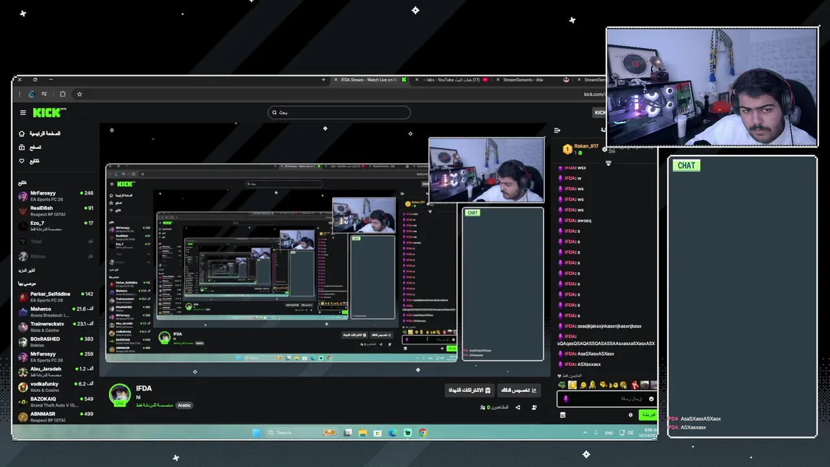Viewport: 830px width, 467px height.
Task: Open Abu_Jaradeh channel in sidebar
Action: 56,372
